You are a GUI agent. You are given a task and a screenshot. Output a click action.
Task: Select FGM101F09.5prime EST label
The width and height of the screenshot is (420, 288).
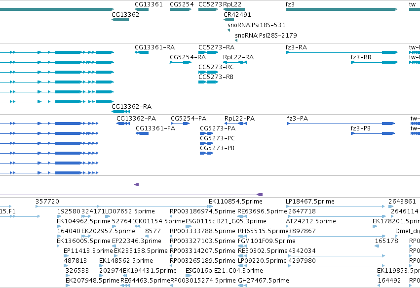pyautogui.click(x=267, y=241)
